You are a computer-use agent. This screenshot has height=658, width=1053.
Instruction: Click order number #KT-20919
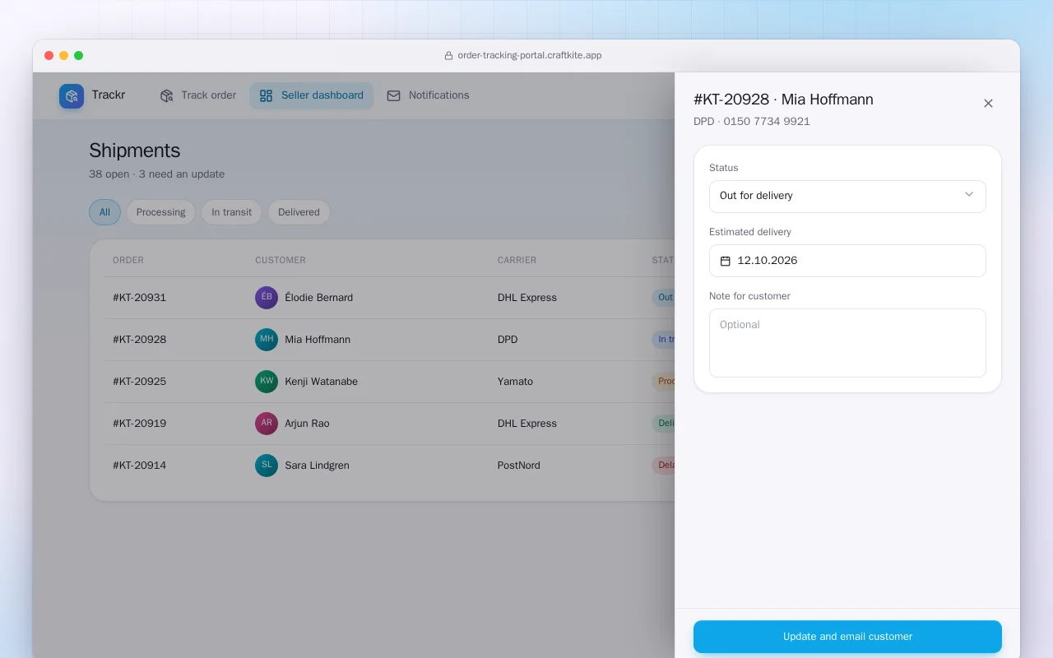[x=139, y=424]
